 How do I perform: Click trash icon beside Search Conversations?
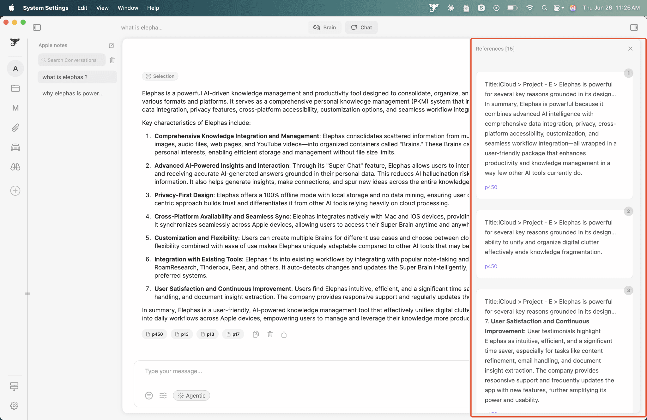pyautogui.click(x=112, y=60)
